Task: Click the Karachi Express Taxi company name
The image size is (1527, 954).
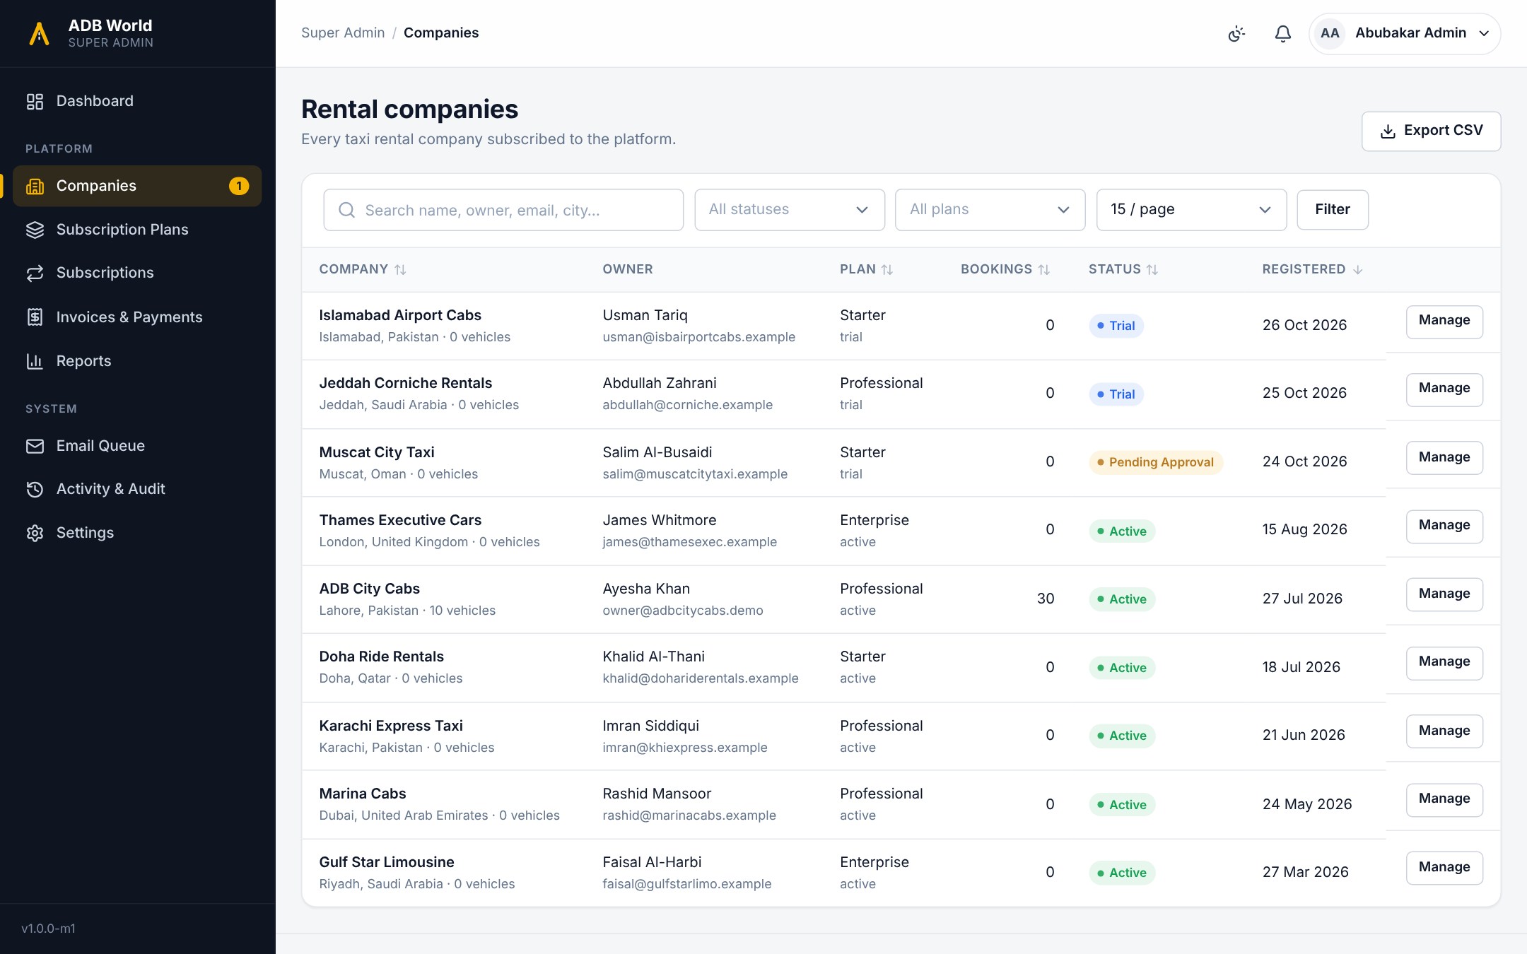Action: [x=391, y=726]
